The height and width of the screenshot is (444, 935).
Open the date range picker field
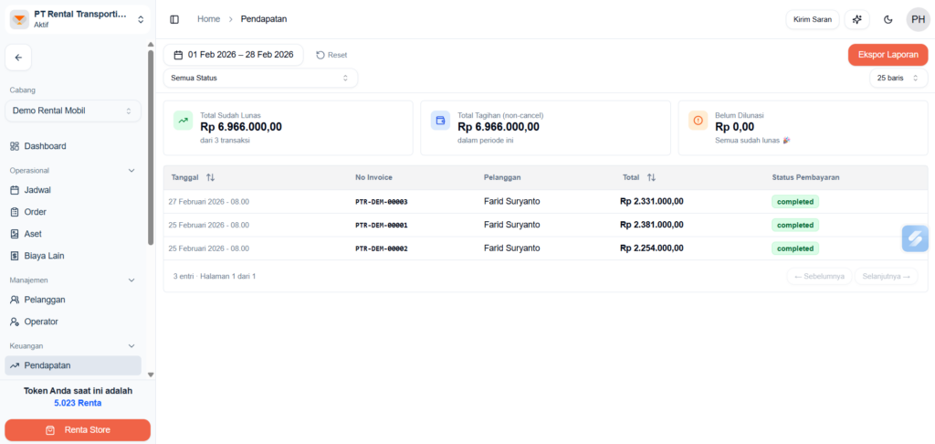tap(234, 55)
